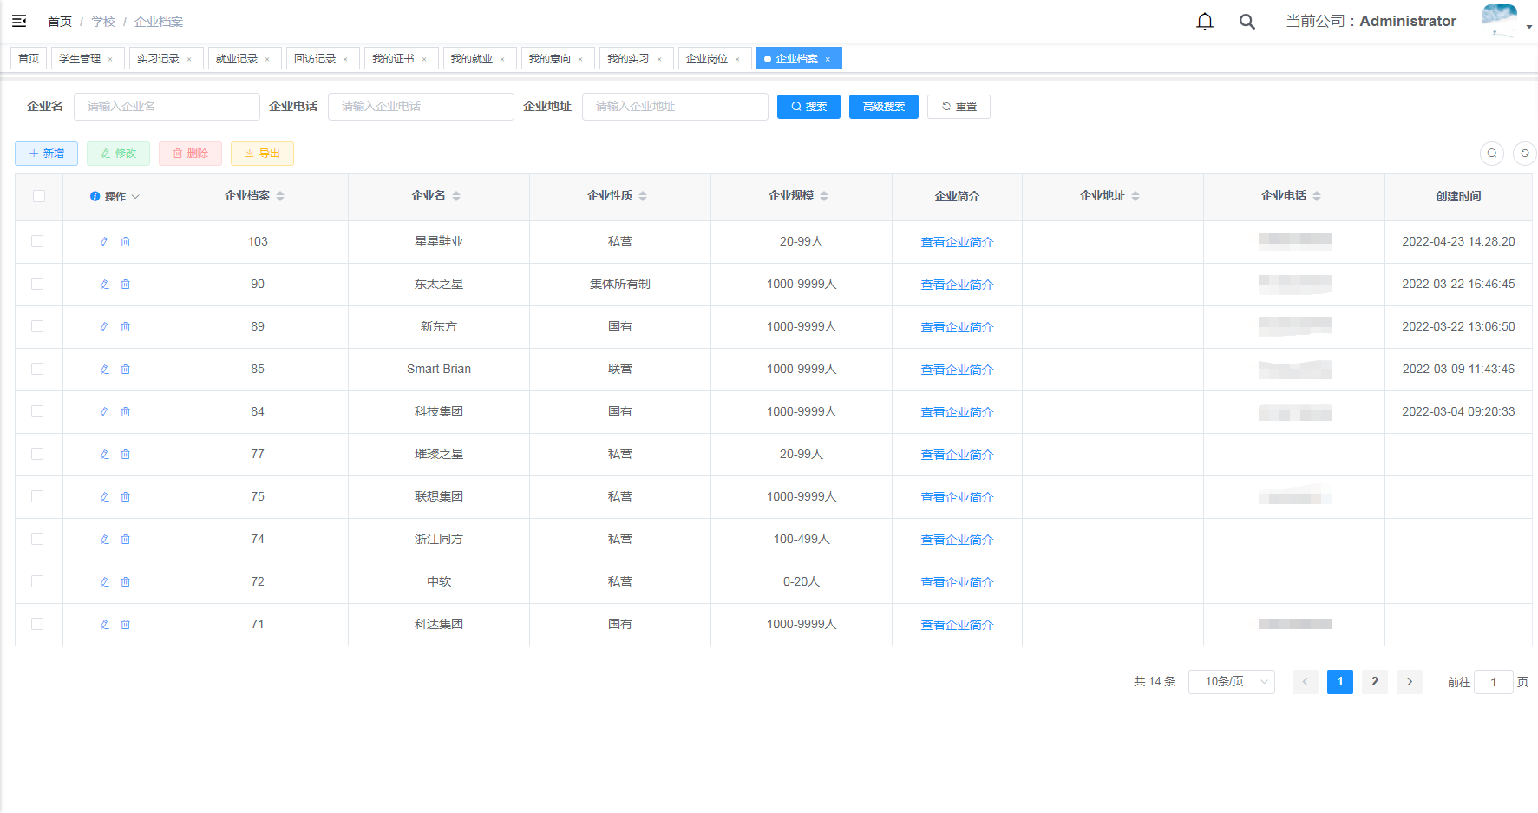The height and width of the screenshot is (813, 1538).
Task: Edit the 东太之星 row with pencil icon
Action: 104,285
